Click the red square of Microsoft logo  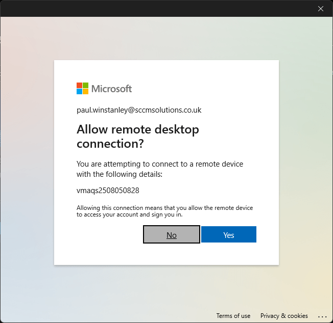(79, 85)
